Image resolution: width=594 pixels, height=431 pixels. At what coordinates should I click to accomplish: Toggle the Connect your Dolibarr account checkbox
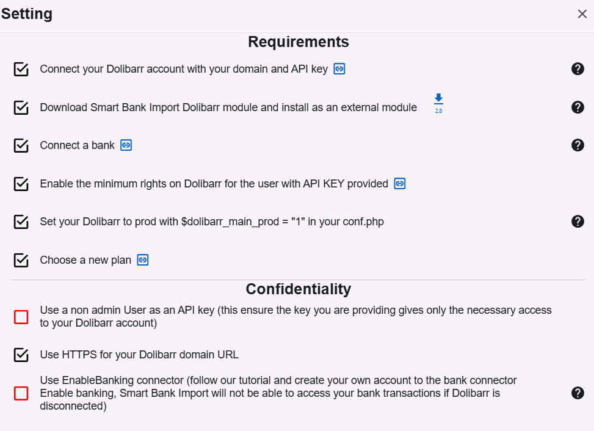point(21,69)
